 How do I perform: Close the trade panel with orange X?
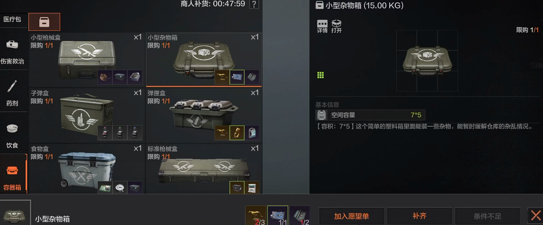(x=535, y=216)
